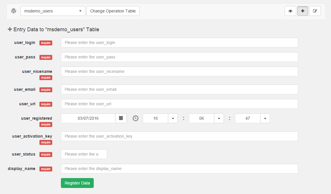Screen dimensions: 331x194
Task: Open the calendar date picker
Action: coord(121,118)
